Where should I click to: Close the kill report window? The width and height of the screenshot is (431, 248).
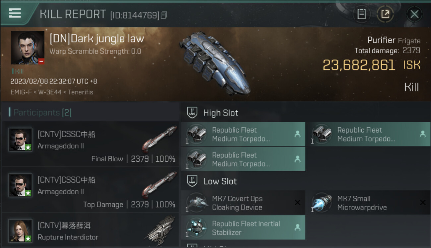coord(414,14)
